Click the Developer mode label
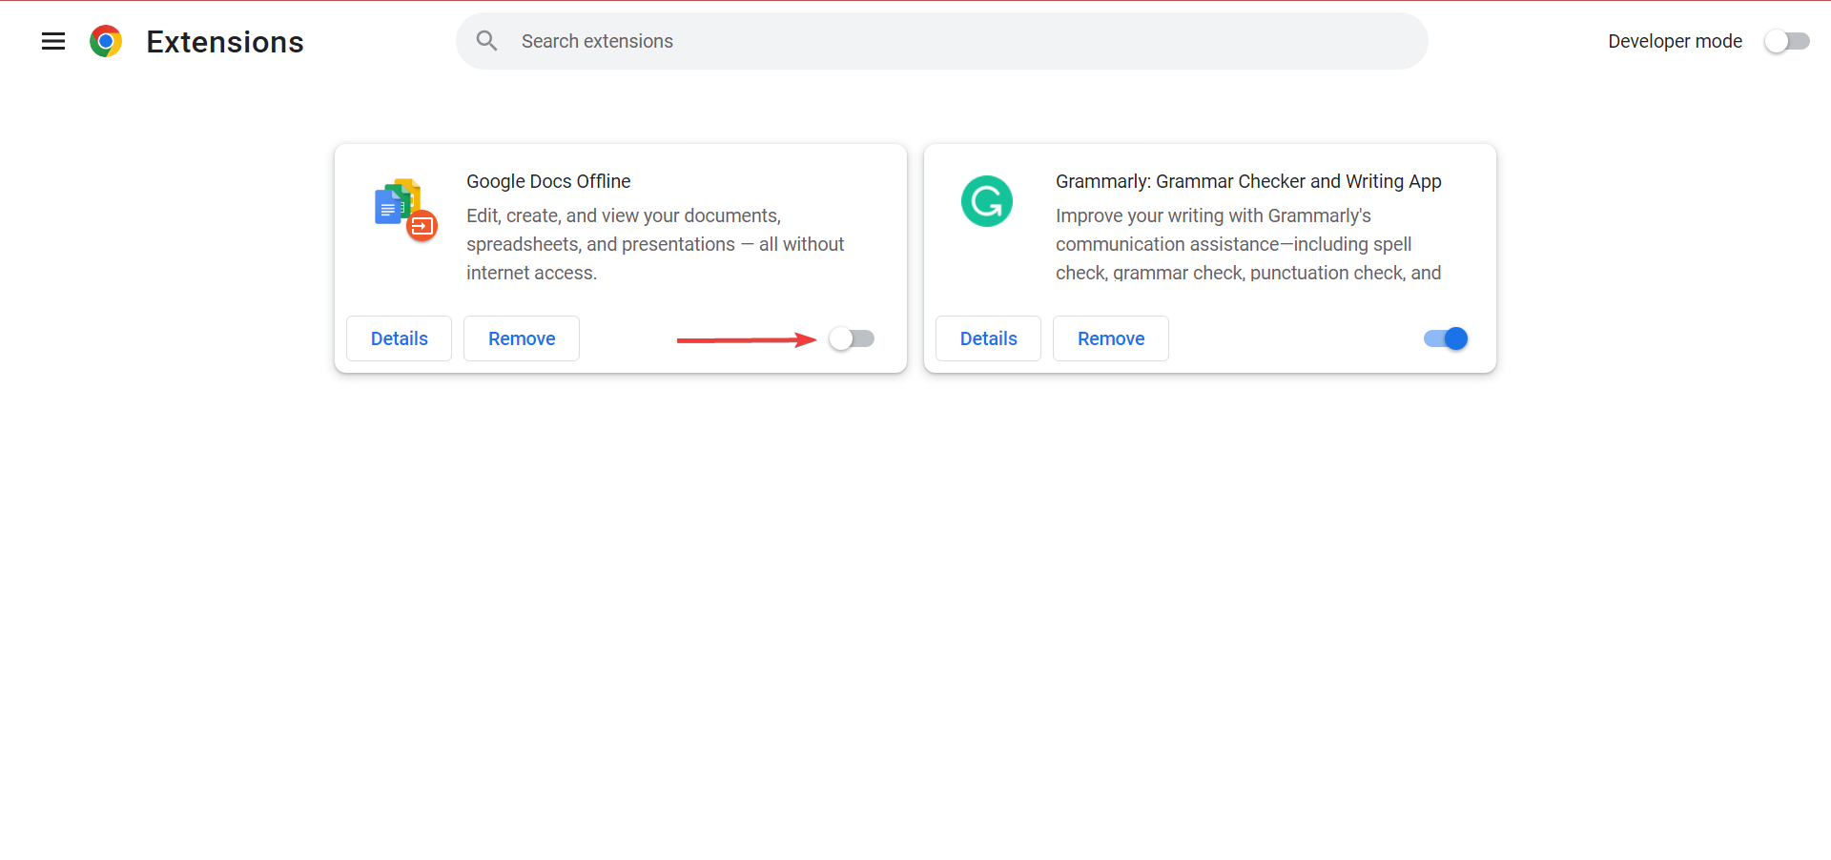The height and width of the screenshot is (860, 1831). pyautogui.click(x=1675, y=41)
